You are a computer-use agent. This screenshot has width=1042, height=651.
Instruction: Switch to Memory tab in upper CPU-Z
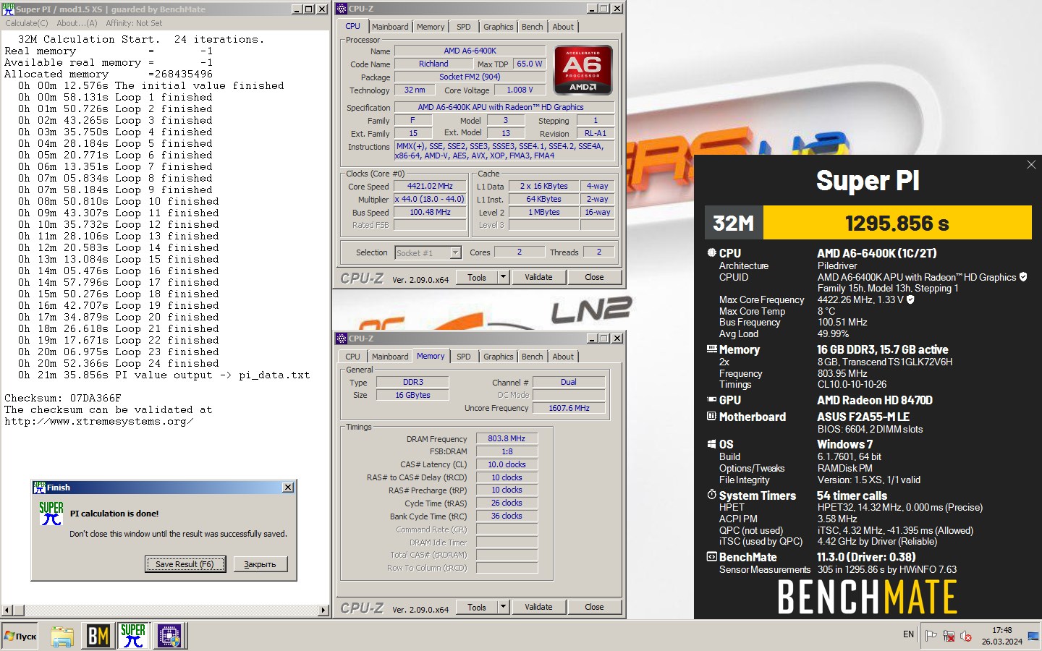431,27
